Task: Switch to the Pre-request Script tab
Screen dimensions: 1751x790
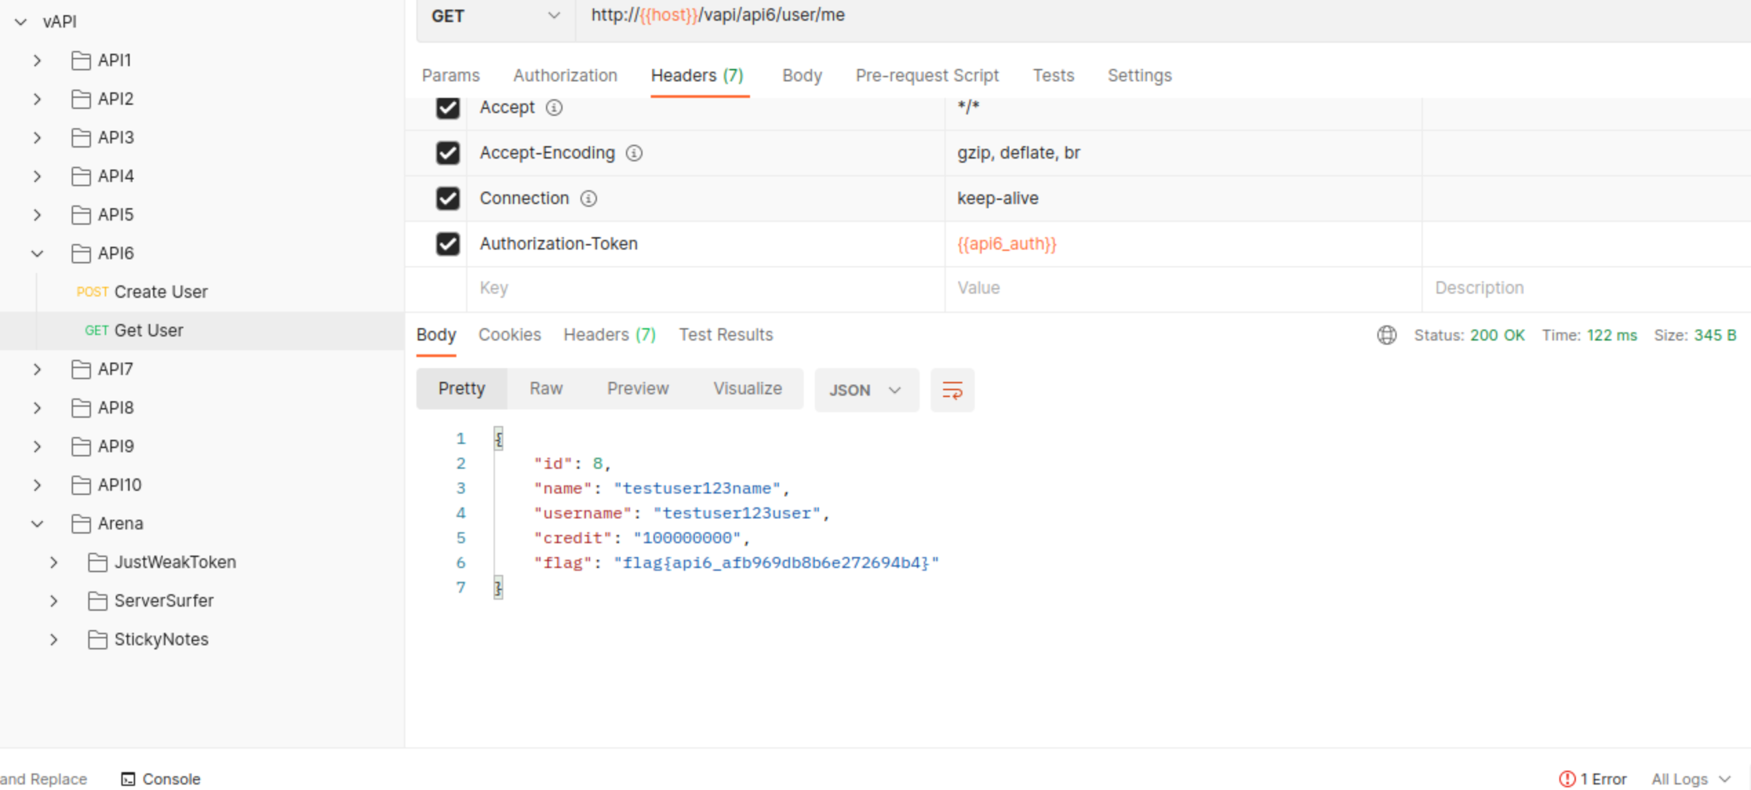Action: pos(927,76)
